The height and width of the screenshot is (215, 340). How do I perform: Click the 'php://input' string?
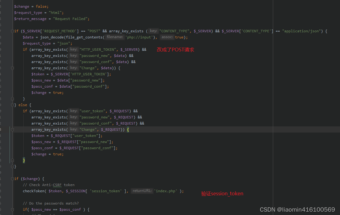tap(139, 37)
